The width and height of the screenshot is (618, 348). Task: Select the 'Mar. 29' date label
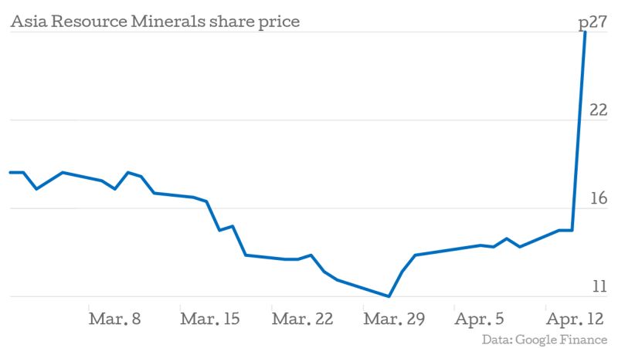click(x=394, y=319)
